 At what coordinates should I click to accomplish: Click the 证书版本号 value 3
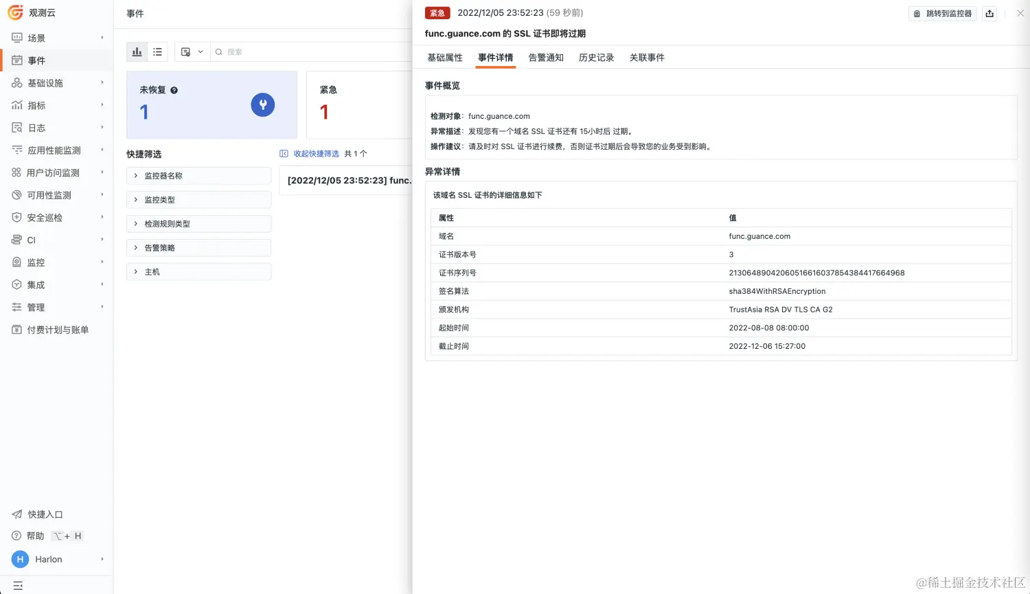[731, 255]
